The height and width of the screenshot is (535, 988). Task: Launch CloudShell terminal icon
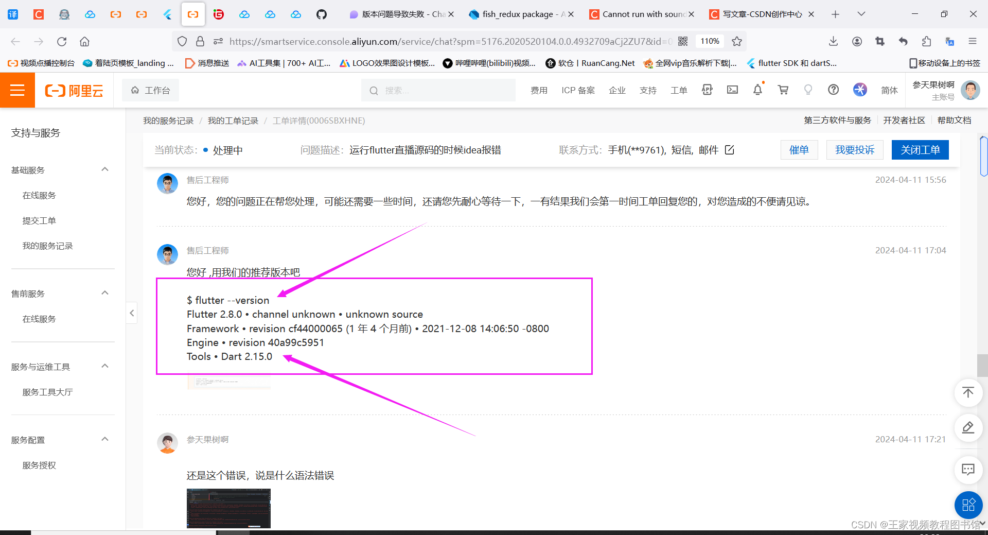732,90
